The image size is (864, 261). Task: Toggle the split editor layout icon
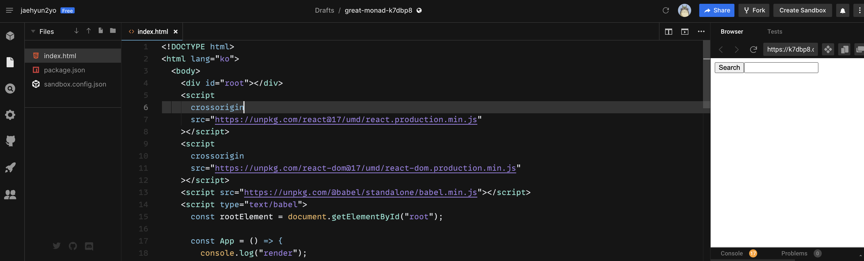668,32
